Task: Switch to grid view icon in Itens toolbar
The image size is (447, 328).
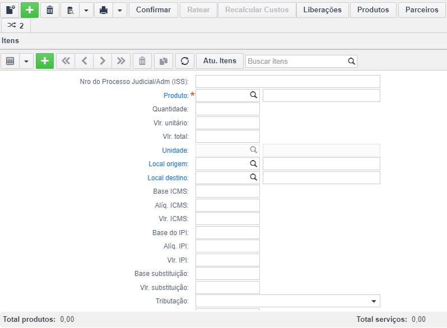Action: (10, 61)
